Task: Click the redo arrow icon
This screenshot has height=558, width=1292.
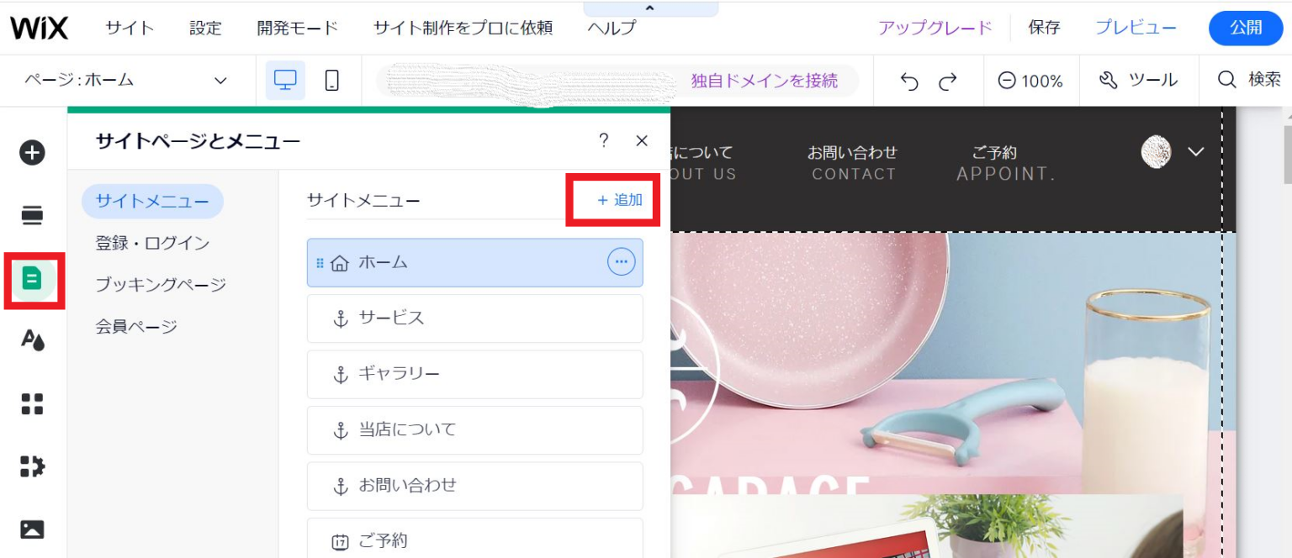Action: pyautogui.click(x=946, y=81)
